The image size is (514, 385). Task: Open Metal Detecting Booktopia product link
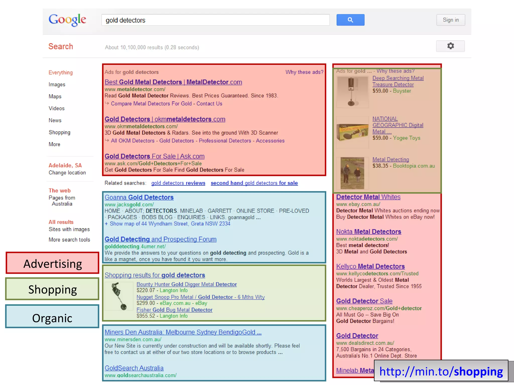[391, 159]
